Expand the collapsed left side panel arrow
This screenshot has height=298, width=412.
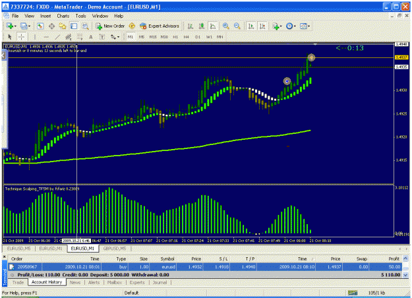[3, 55]
